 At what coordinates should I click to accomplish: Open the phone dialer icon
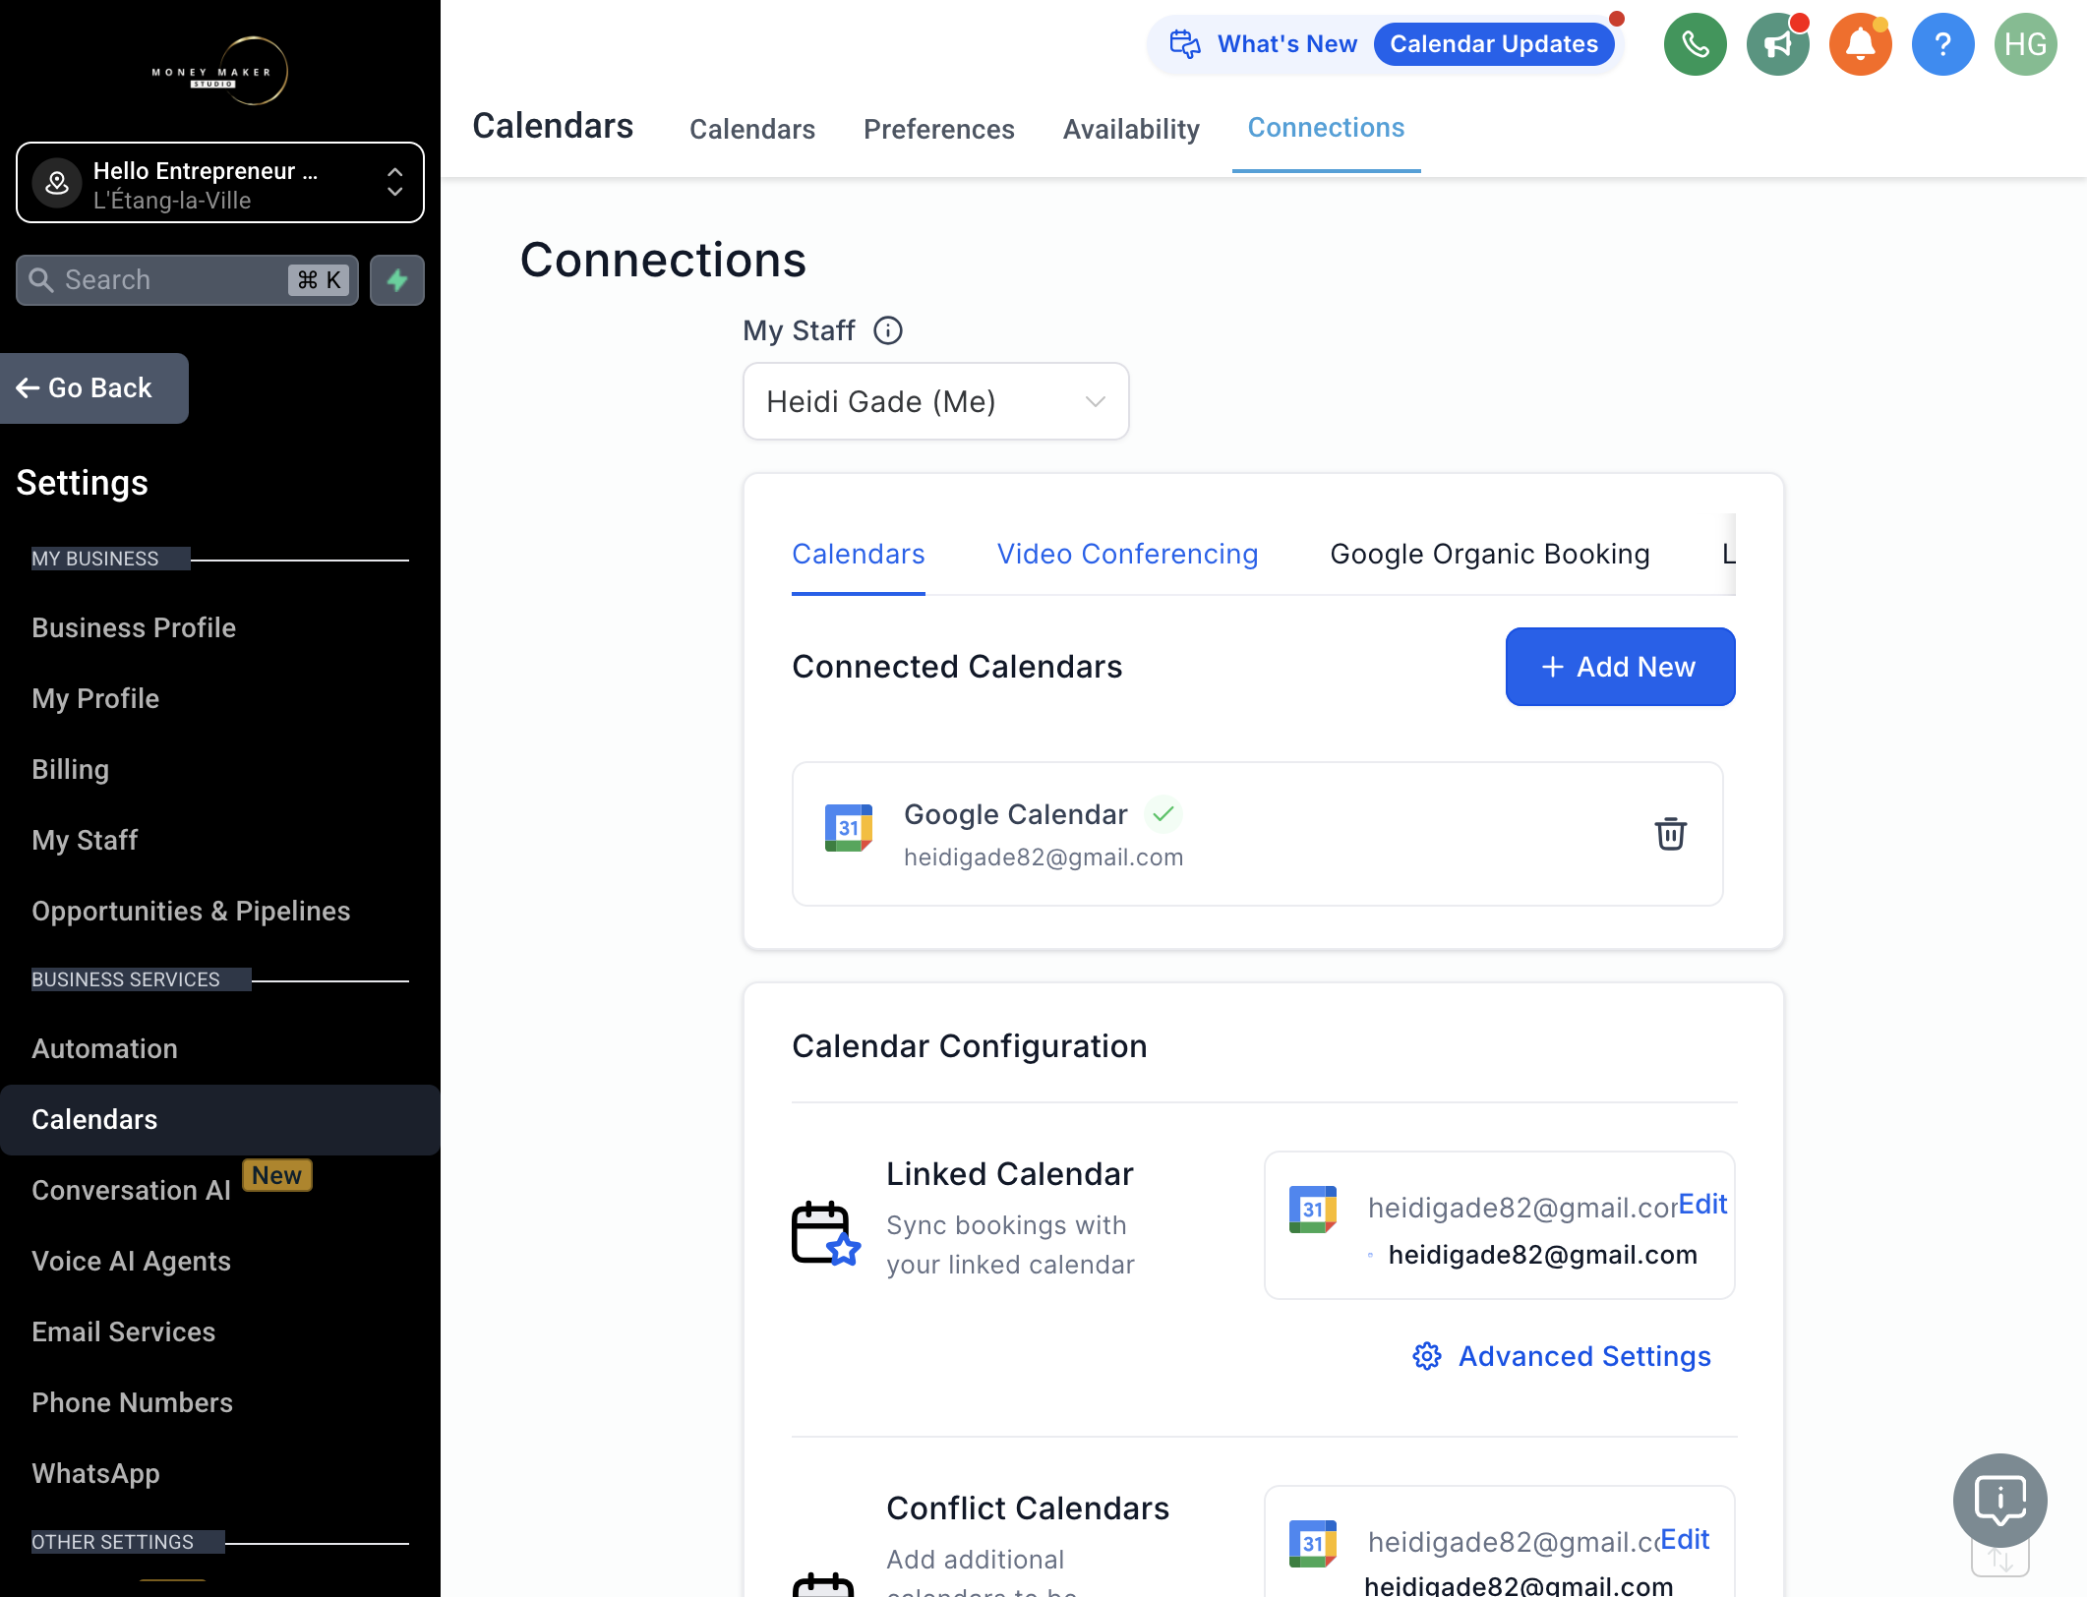[x=1695, y=44]
